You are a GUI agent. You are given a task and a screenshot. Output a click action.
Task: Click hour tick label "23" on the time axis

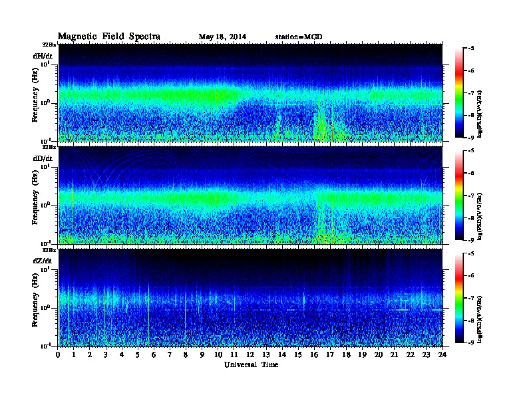point(426,354)
